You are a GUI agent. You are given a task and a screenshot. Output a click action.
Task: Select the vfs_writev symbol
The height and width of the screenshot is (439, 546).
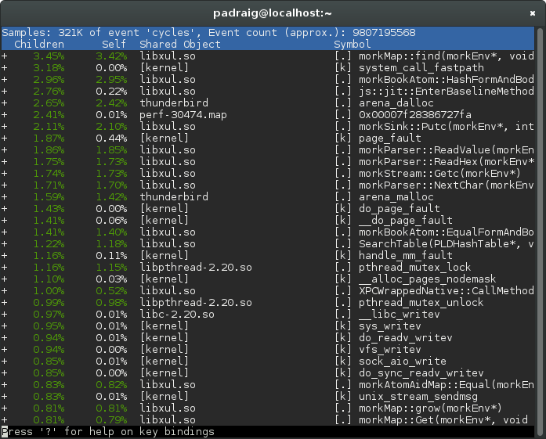coord(390,350)
